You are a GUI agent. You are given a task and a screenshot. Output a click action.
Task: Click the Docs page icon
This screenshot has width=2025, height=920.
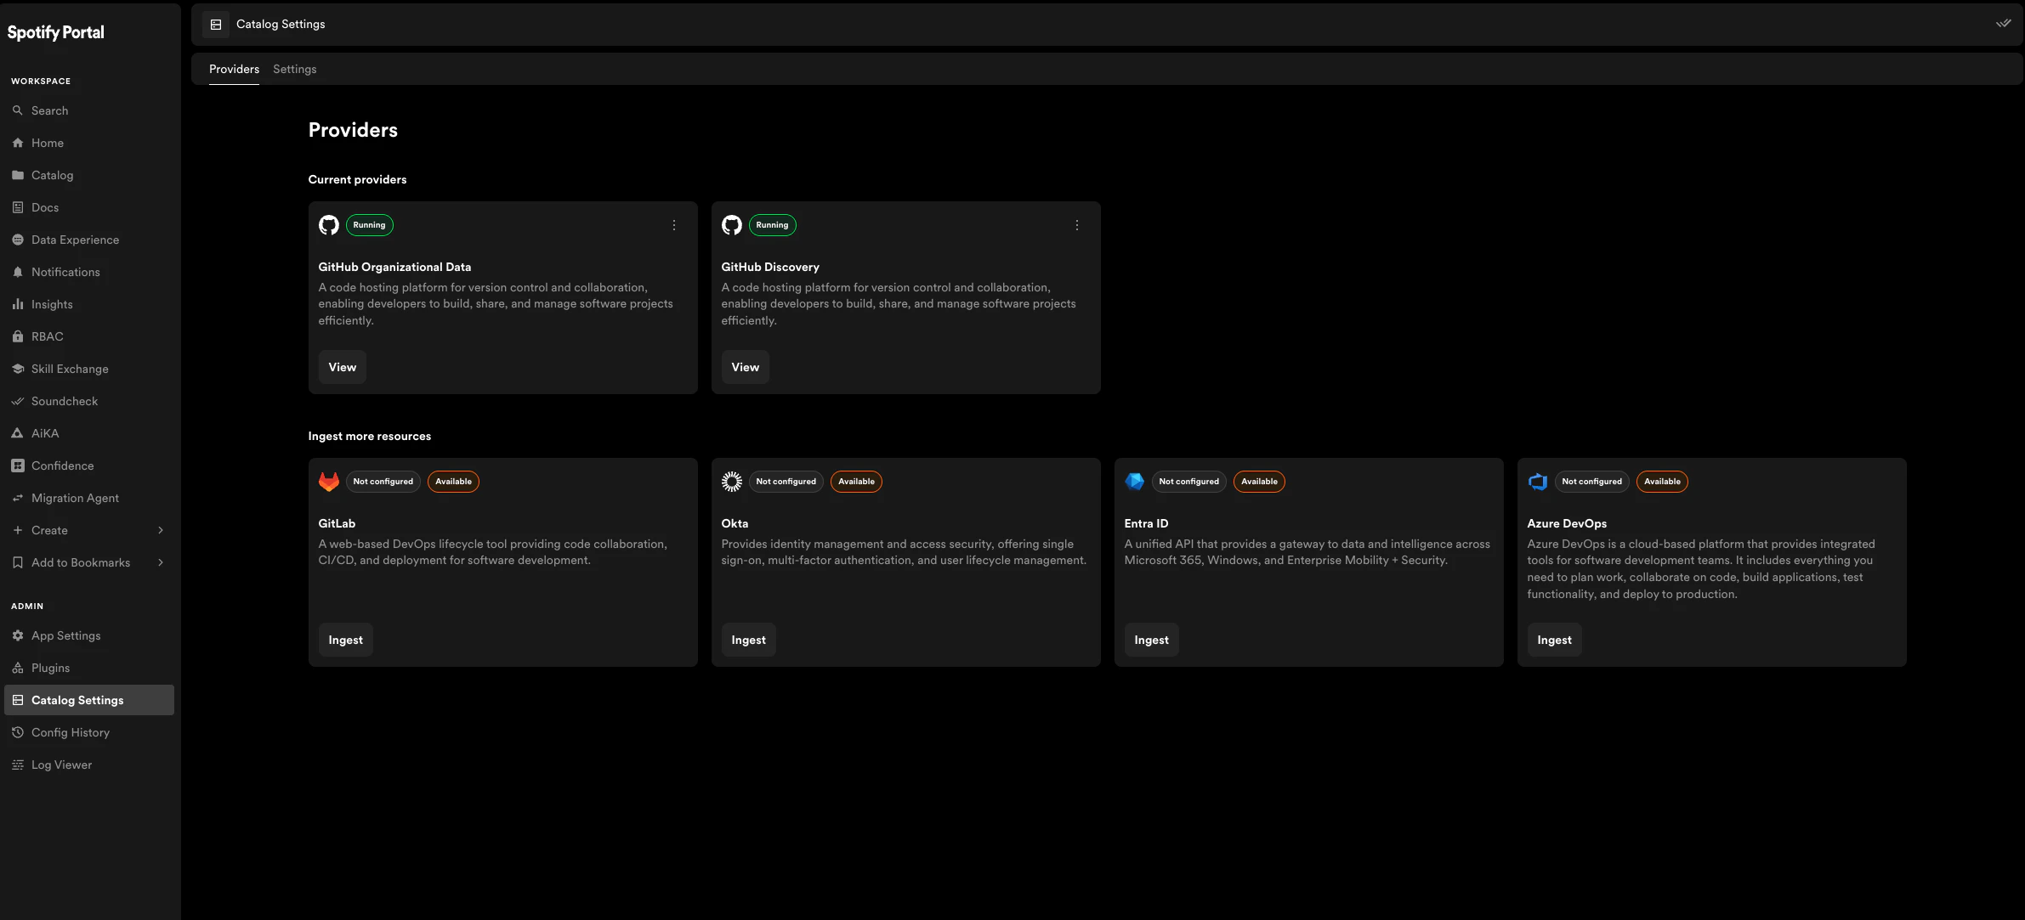pos(18,207)
